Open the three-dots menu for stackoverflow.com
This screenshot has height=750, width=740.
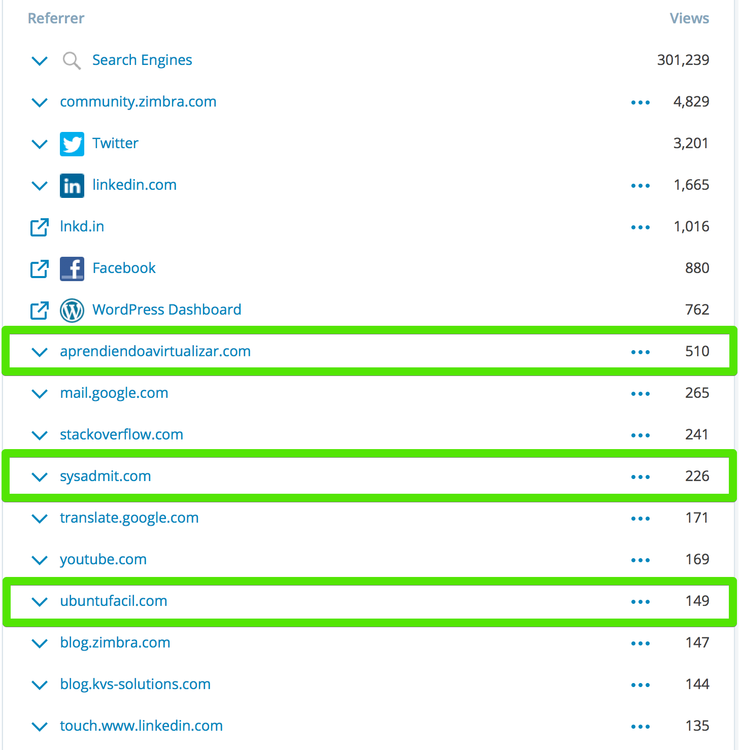coord(641,435)
